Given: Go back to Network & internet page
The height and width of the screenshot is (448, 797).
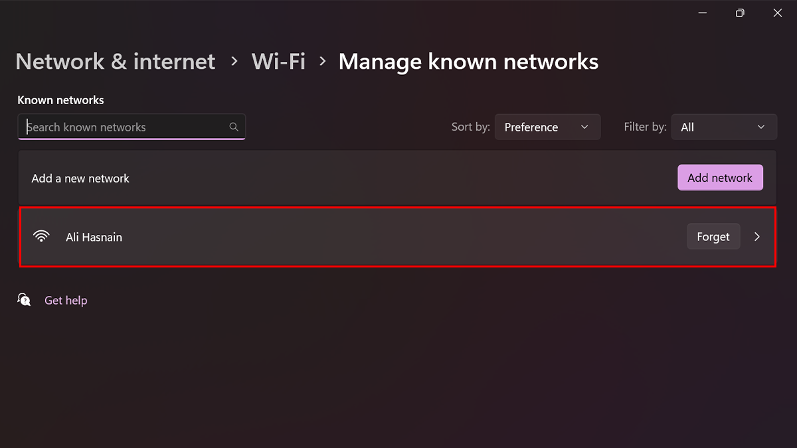Looking at the screenshot, I should 116,62.
